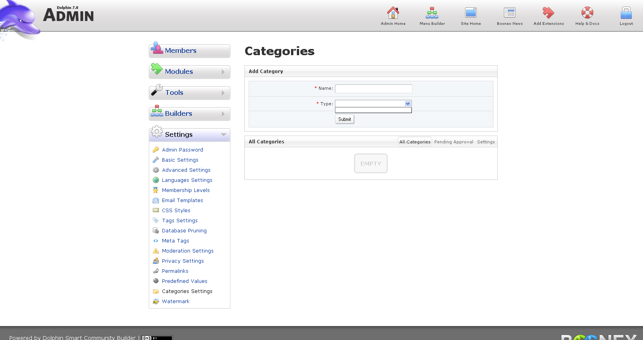Click the Admin Password key icon
The image size is (643, 340).
point(156,150)
